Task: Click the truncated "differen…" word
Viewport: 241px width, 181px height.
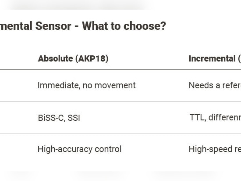Action: point(225,118)
